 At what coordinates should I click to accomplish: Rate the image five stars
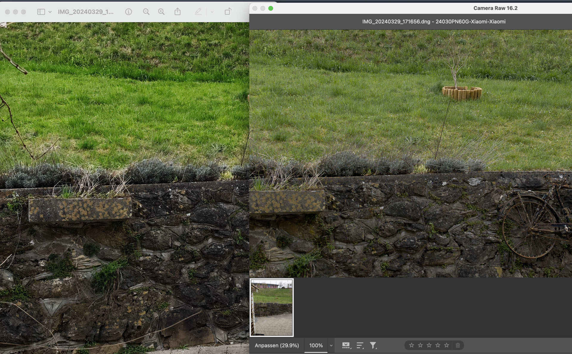click(446, 345)
